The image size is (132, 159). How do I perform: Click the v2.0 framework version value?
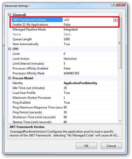point(66,20)
